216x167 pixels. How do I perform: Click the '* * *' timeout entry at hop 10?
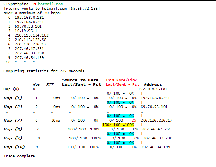pyautogui.click(x=25, y=62)
